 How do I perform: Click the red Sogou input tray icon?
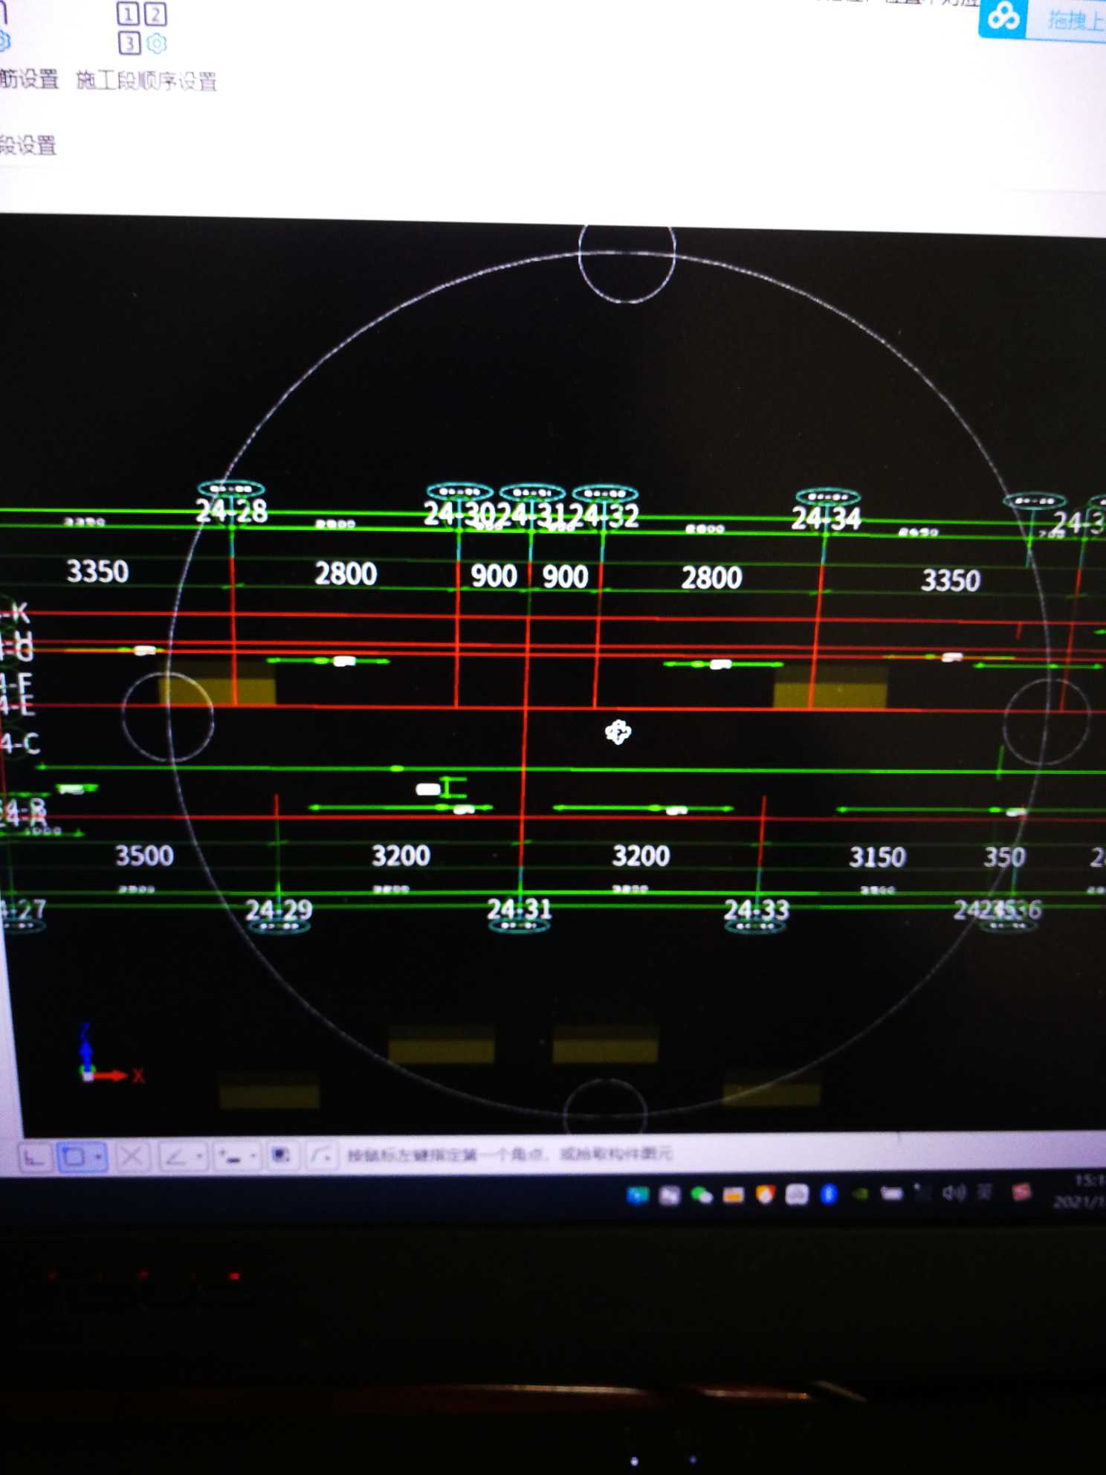click(x=1022, y=1192)
